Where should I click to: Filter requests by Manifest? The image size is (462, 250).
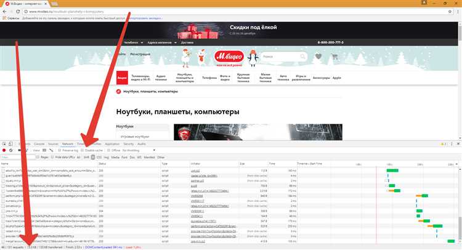pos(150,157)
